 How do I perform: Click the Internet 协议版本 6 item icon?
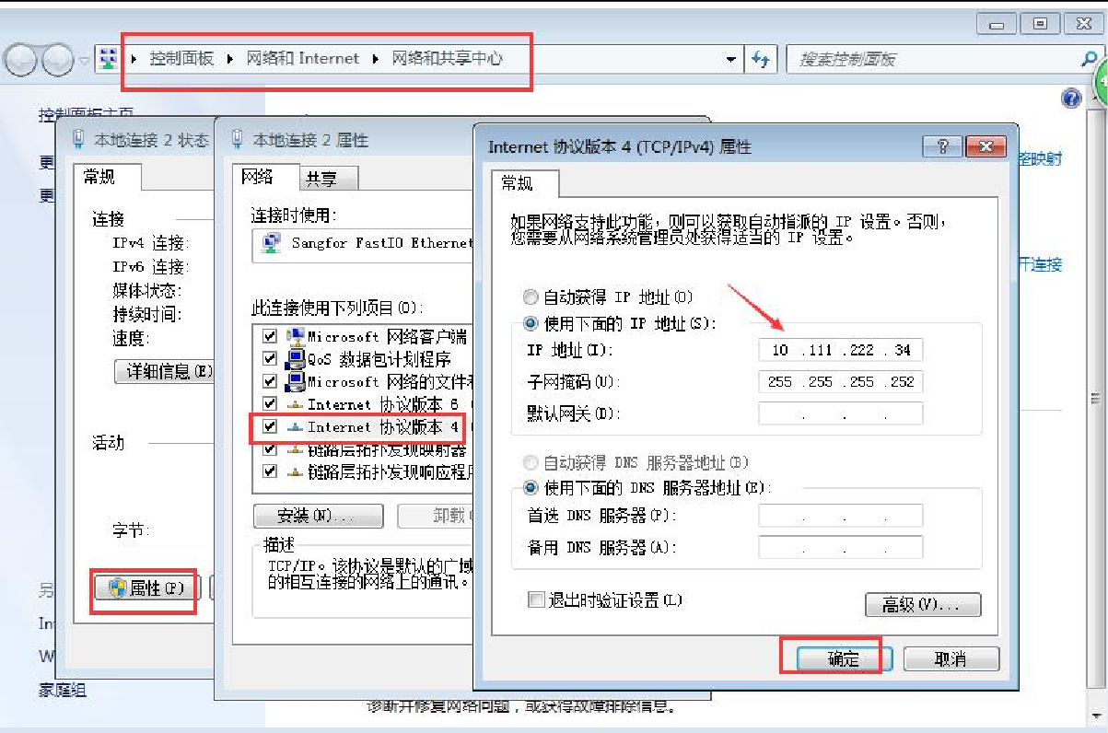pos(296,404)
